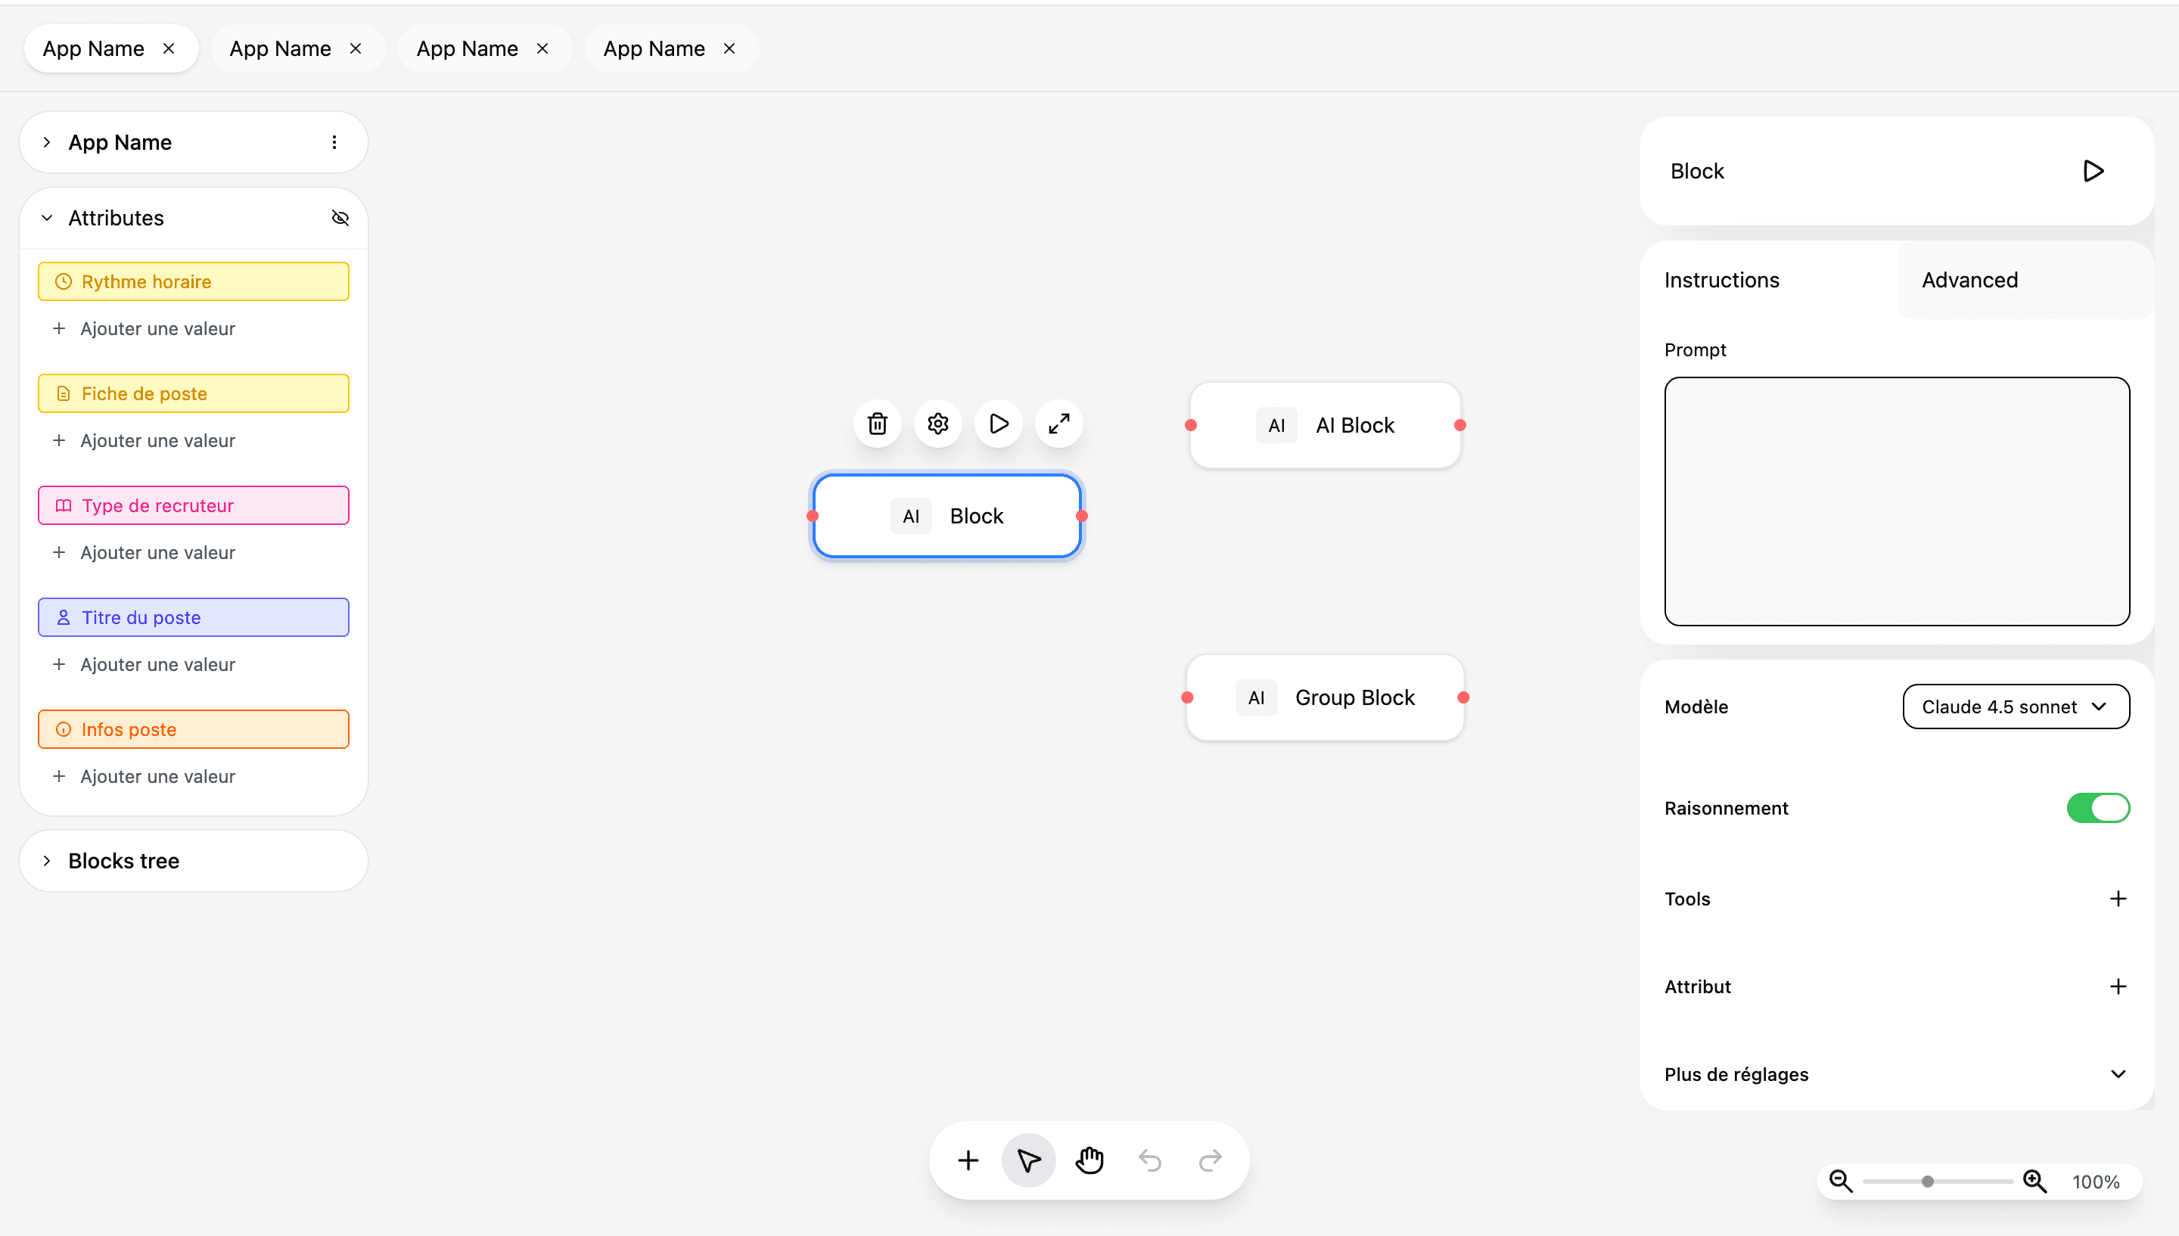2179x1236 pixels.
Task: Select the highlighted Block node
Action: tap(947, 516)
